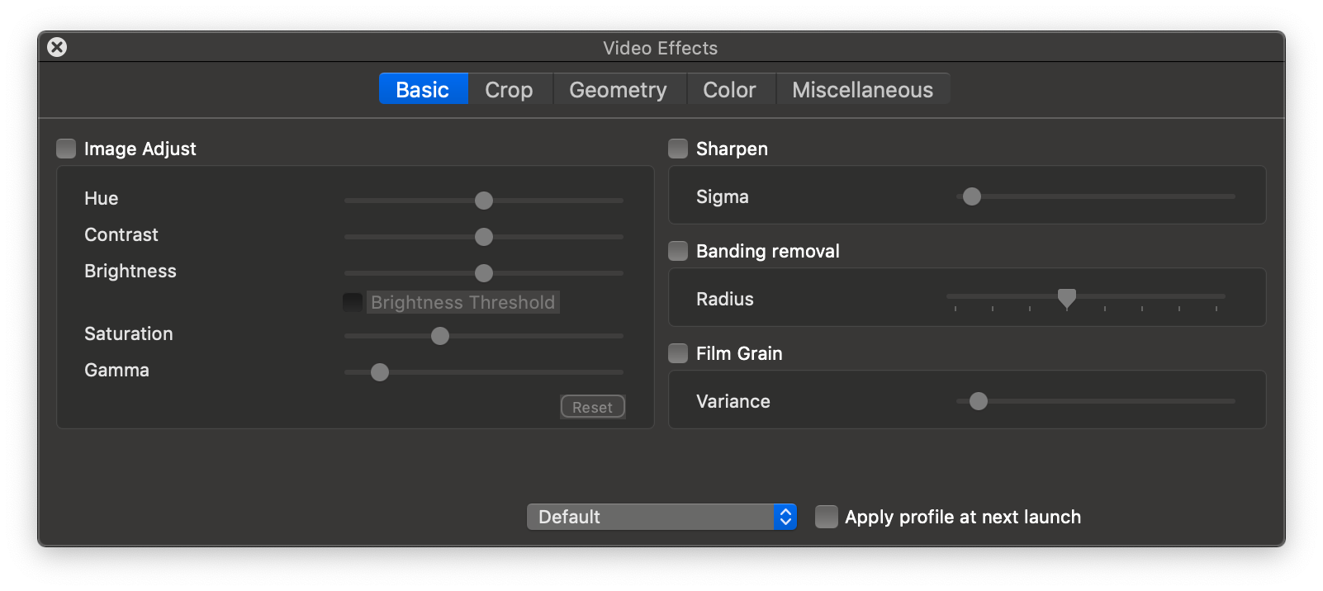Enable the Image Adjust checkbox
The image size is (1323, 591).
[x=66, y=149]
